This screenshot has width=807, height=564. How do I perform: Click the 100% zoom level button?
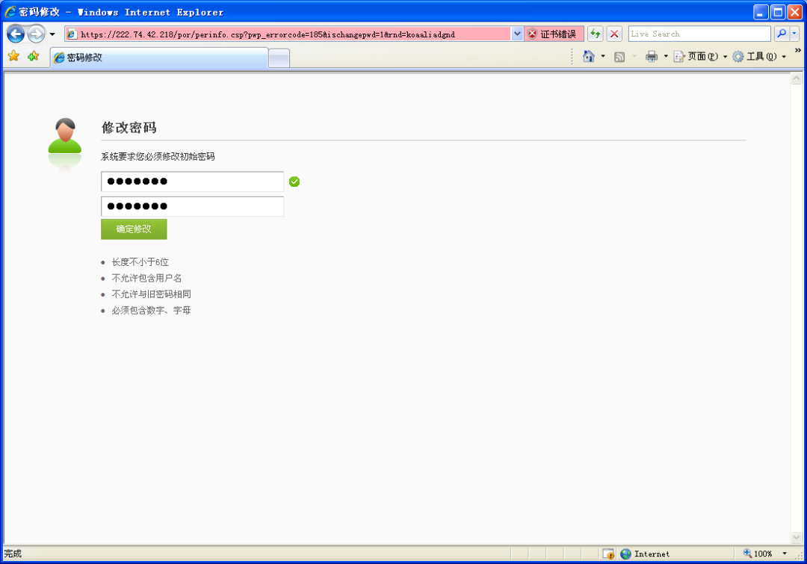tap(758, 554)
